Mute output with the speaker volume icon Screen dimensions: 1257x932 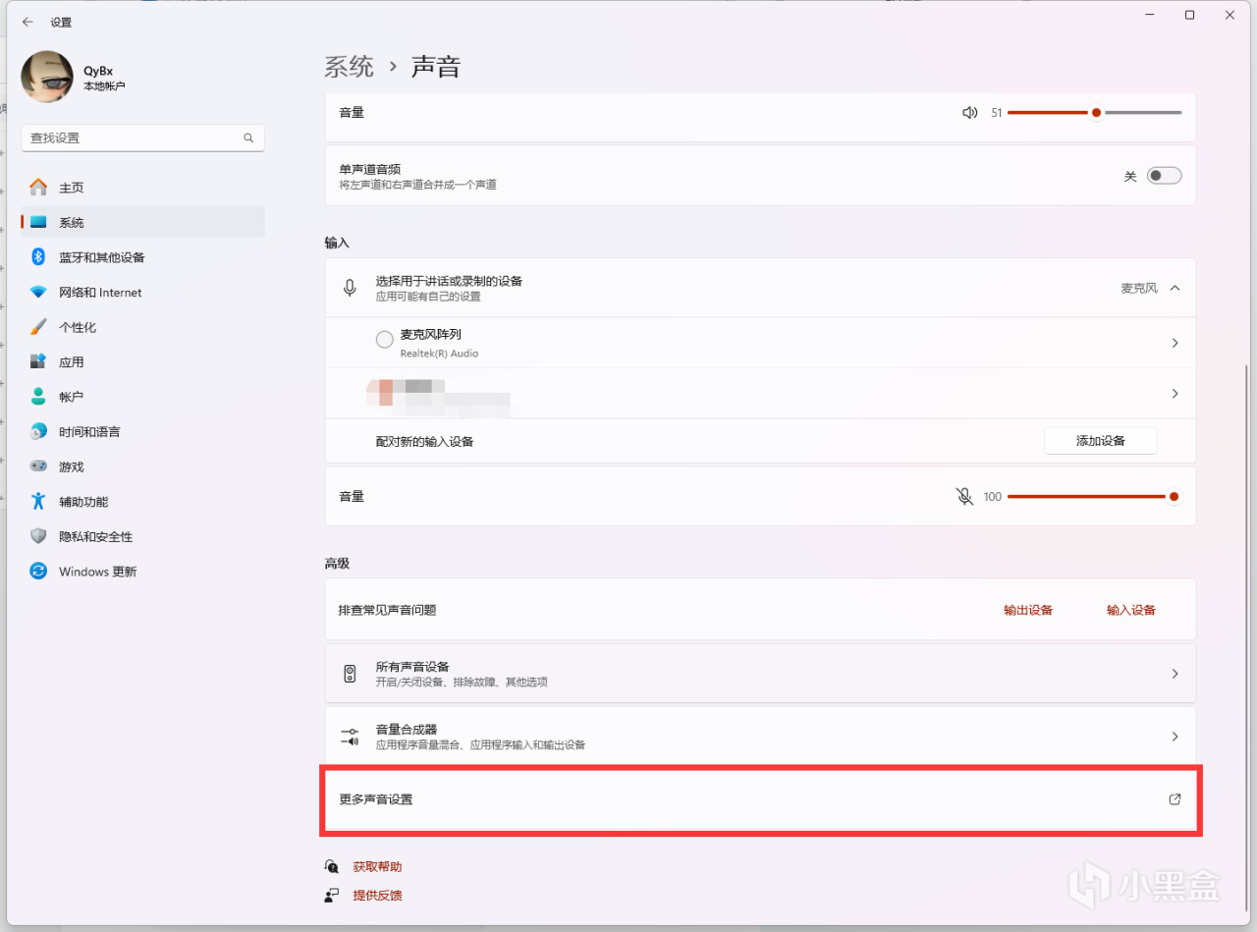pyautogui.click(x=970, y=113)
